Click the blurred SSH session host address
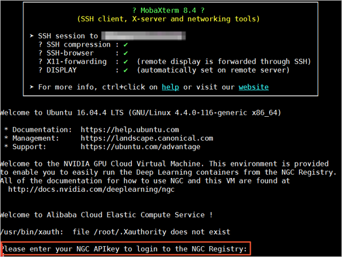 coord(144,36)
